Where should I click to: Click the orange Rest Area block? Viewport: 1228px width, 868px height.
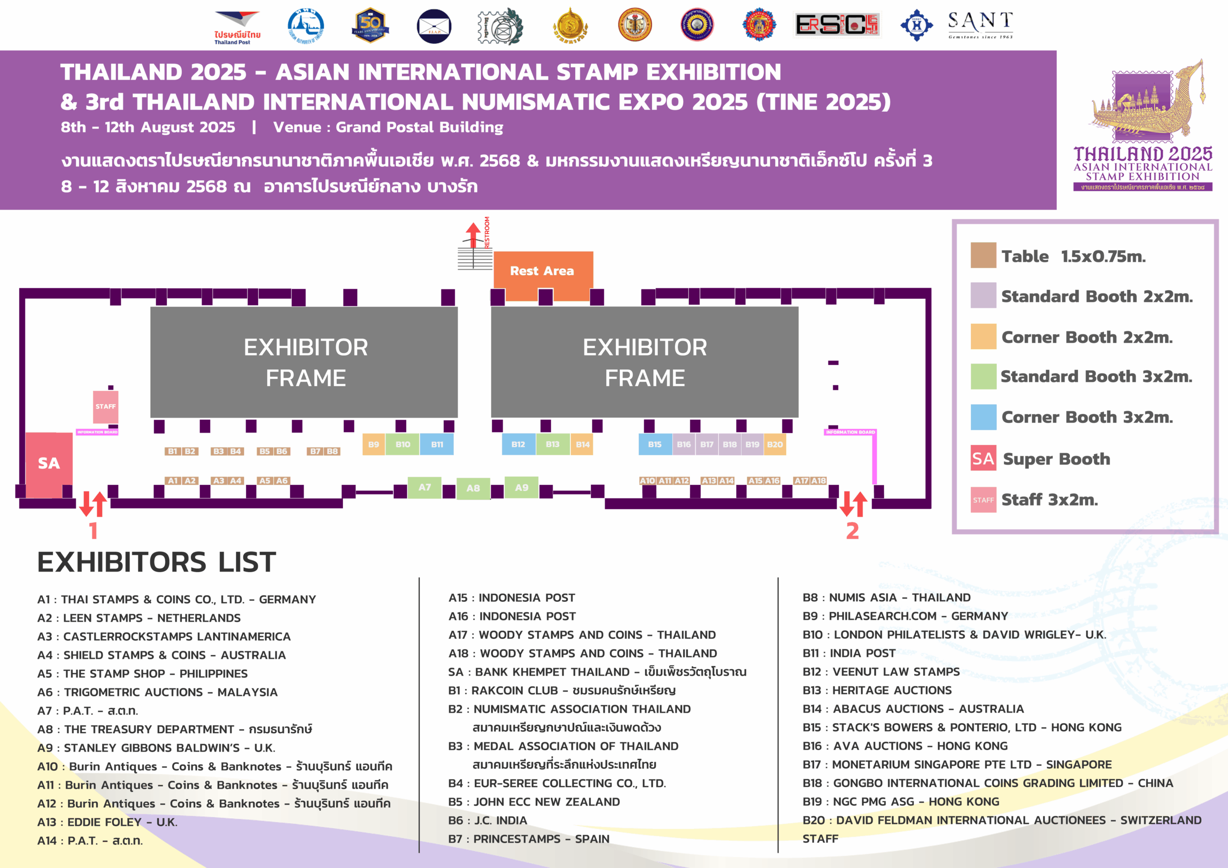(542, 270)
